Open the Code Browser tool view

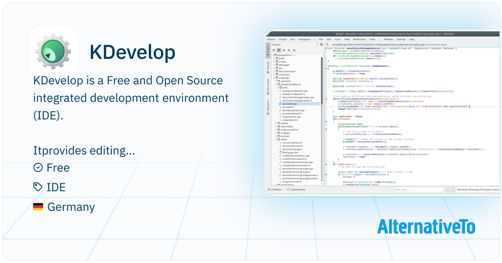coord(296,190)
